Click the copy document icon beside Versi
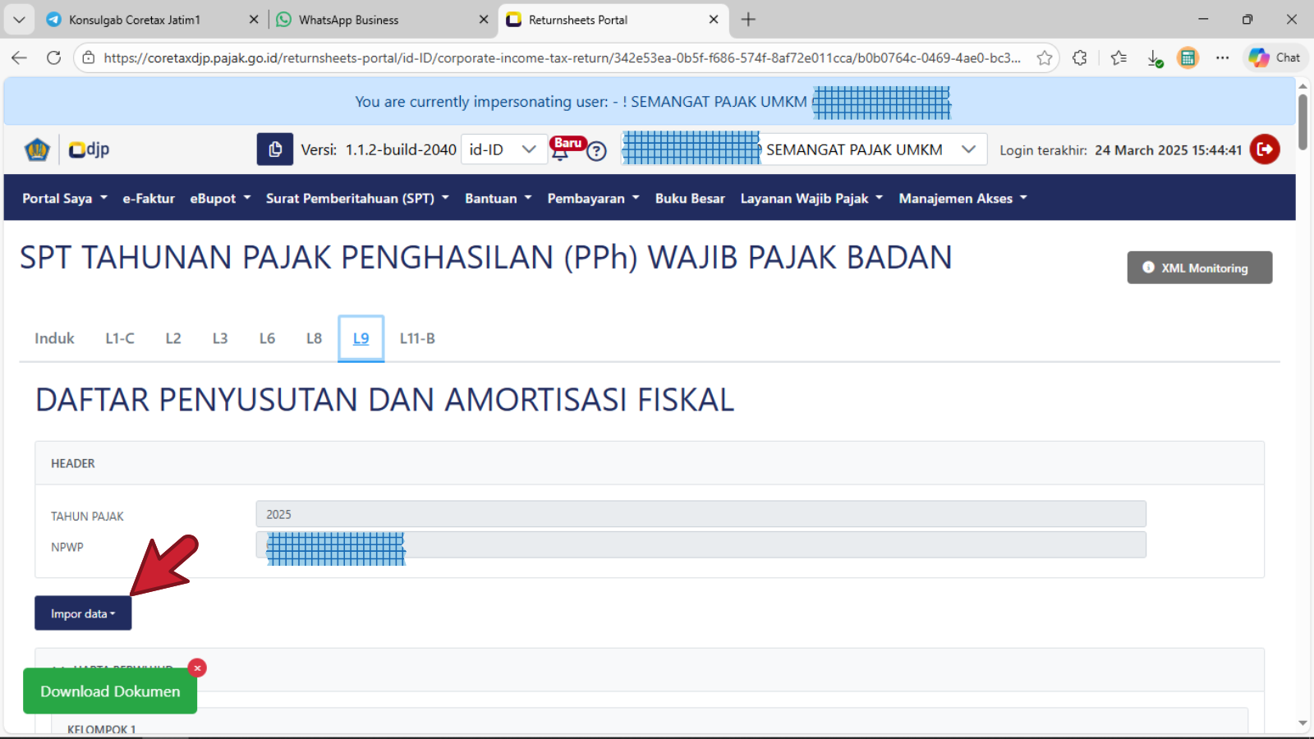 point(275,149)
